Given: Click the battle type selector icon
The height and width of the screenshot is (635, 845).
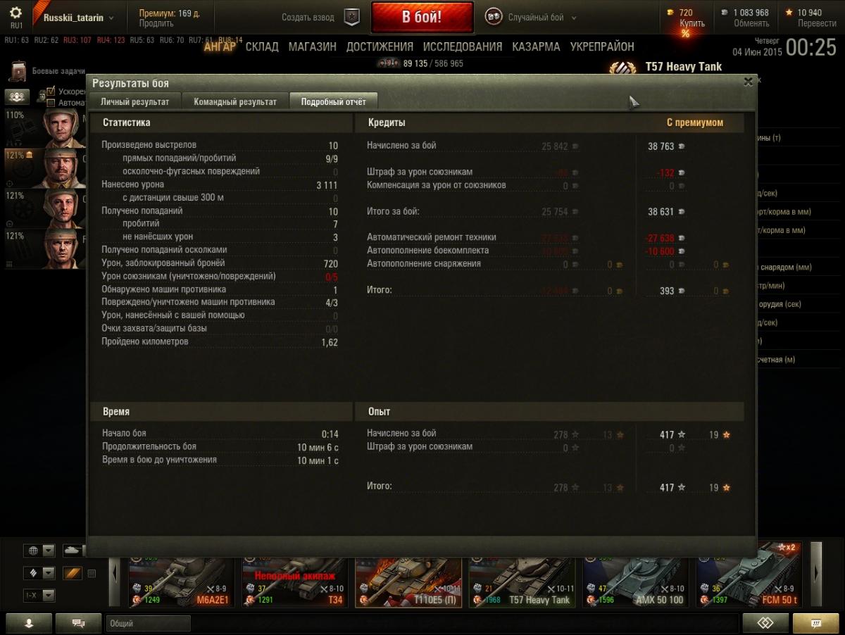Looking at the screenshot, I should [494, 17].
